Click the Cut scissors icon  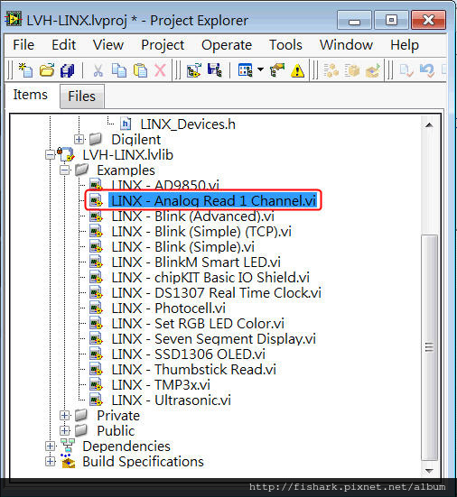tap(98, 70)
